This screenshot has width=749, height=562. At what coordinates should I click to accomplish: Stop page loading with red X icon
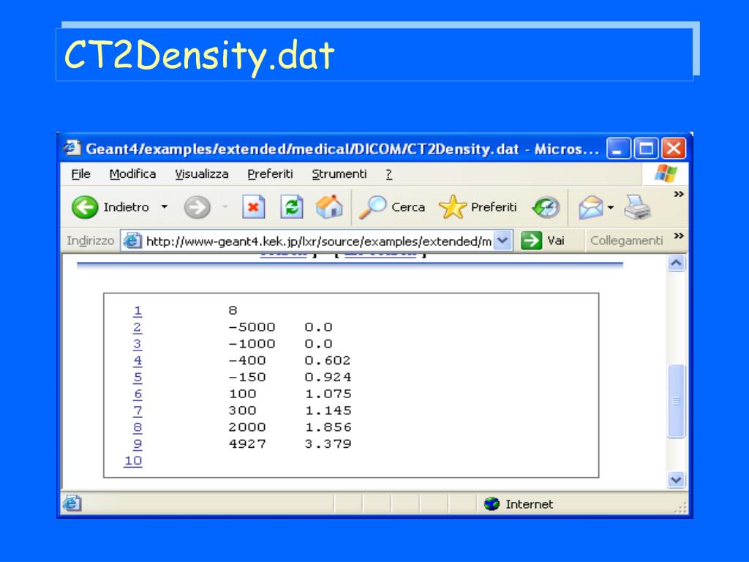pos(254,207)
